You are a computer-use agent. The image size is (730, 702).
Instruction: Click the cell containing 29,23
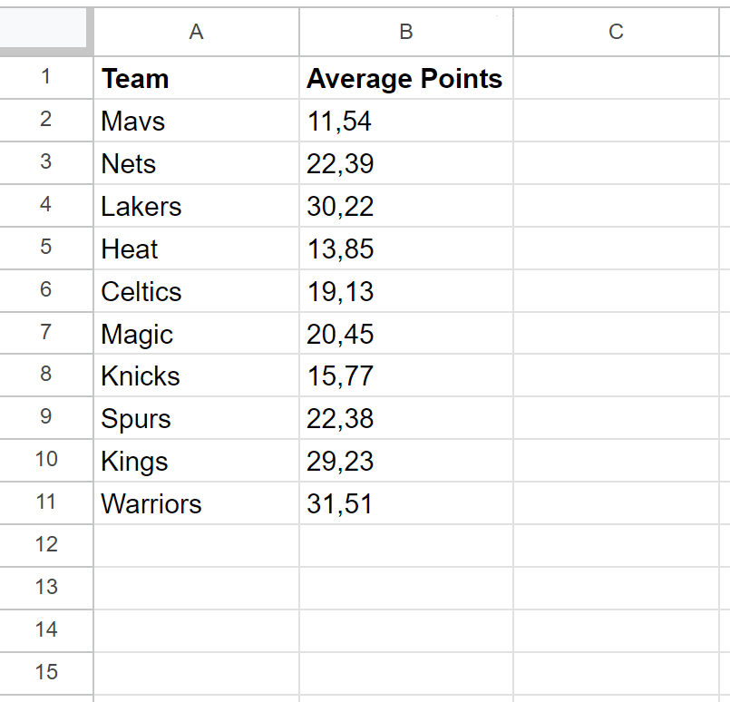(405, 461)
